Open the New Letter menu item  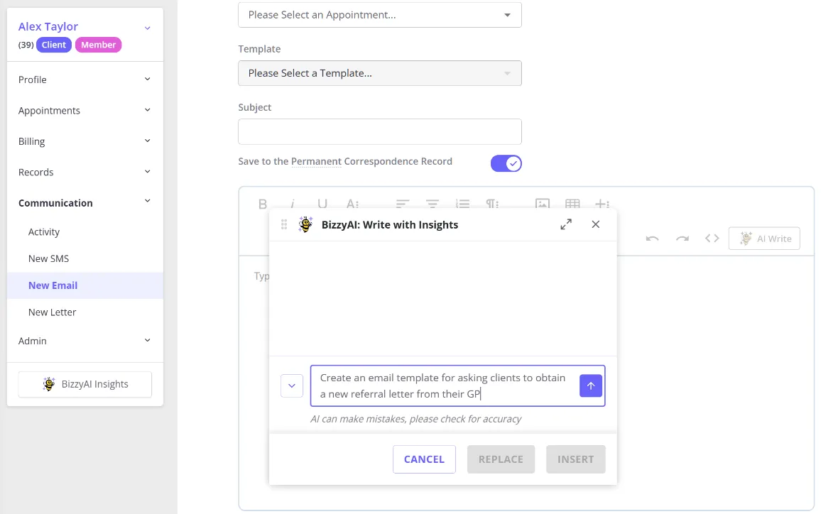(52, 312)
